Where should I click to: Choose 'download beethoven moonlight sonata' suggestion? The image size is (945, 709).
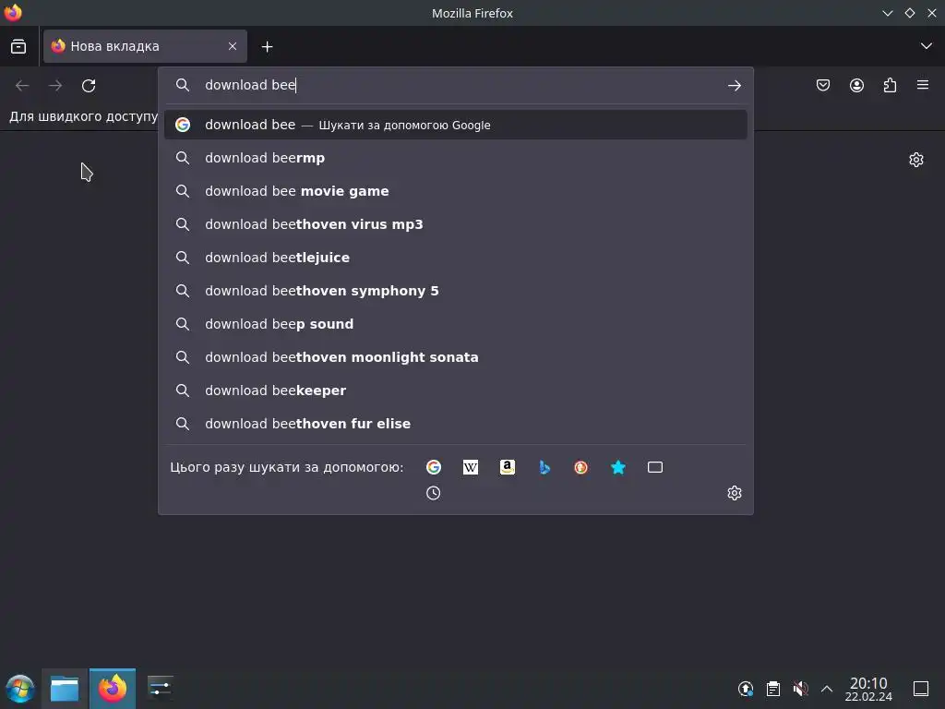pyautogui.click(x=456, y=357)
